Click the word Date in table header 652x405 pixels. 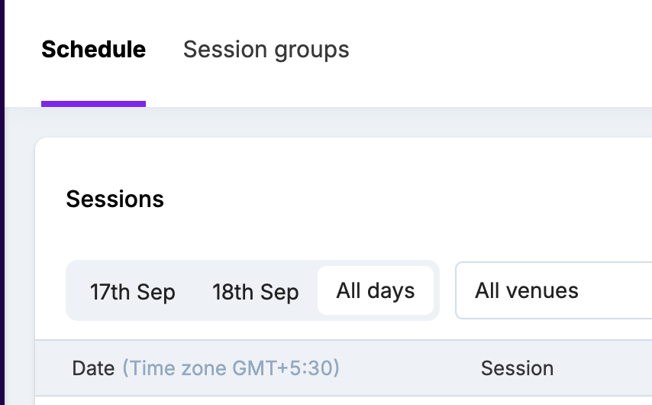click(x=93, y=368)
